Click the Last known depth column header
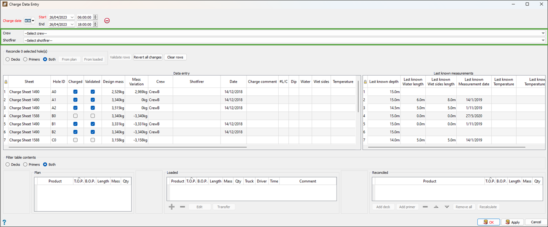The image size is (548, 227). tap(384, 82)
